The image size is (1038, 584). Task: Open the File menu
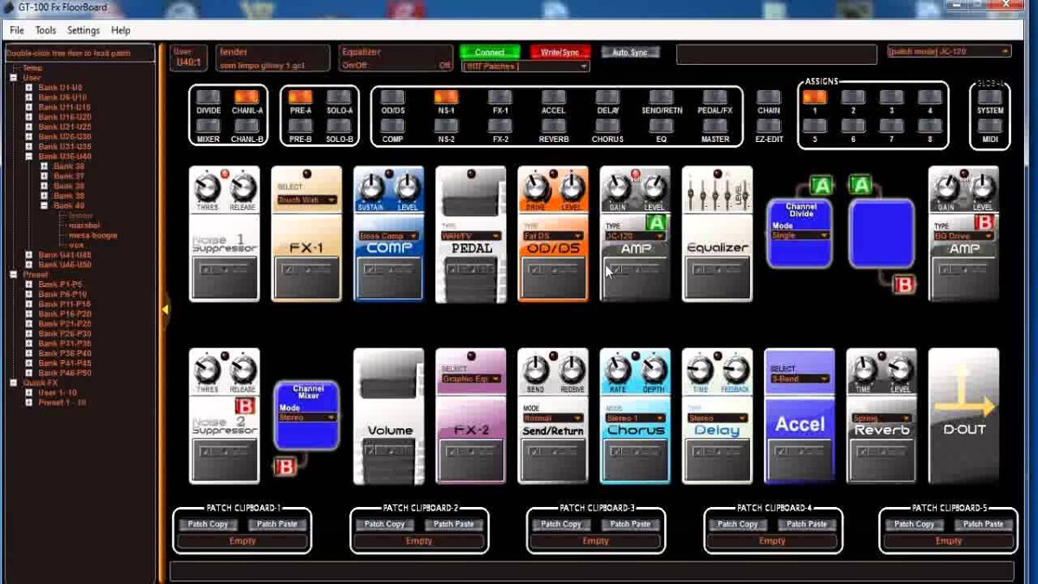[x=16, y=30]
